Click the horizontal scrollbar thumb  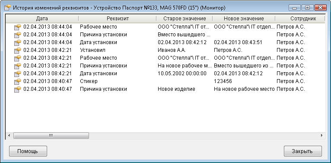[51, 135]
